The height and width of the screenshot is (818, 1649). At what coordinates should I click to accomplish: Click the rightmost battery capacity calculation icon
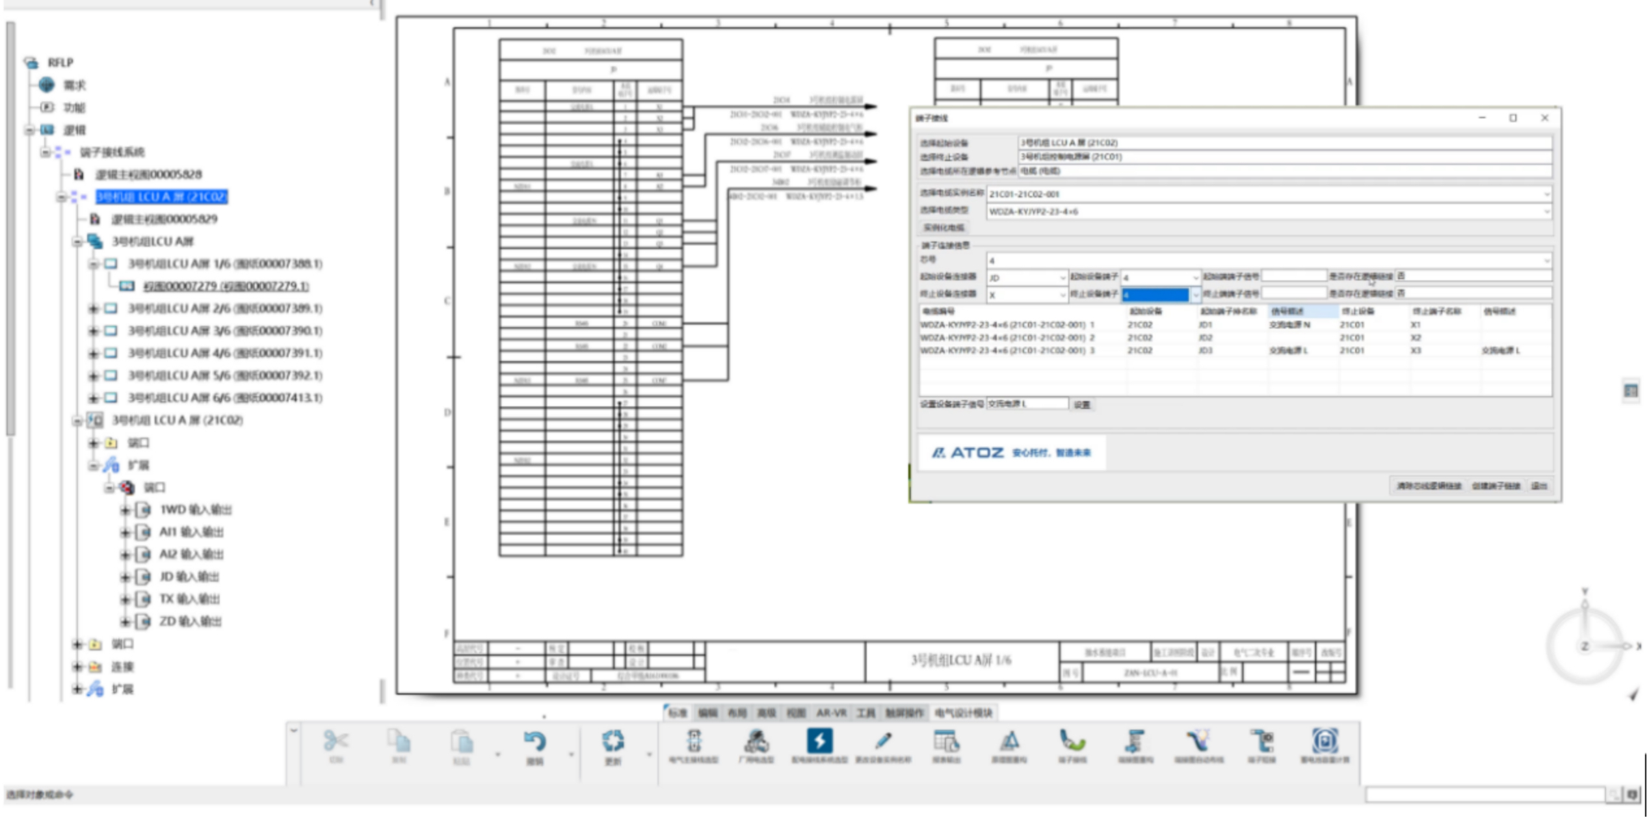click(1325, 742)
